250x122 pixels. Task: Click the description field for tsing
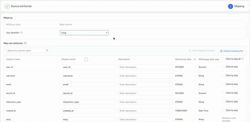click(145, 119)
